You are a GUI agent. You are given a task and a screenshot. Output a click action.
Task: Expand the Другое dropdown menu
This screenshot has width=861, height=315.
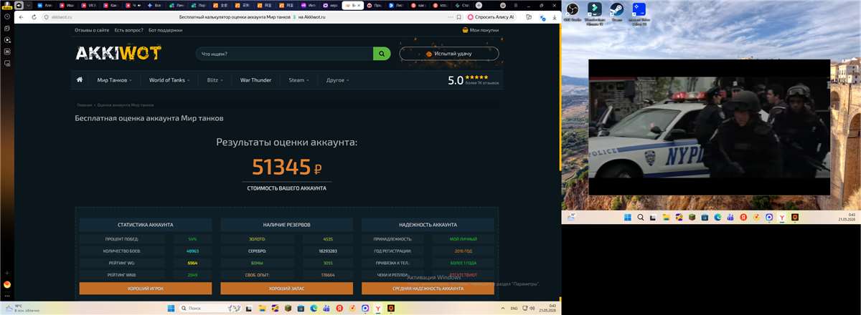click(338, 80)
